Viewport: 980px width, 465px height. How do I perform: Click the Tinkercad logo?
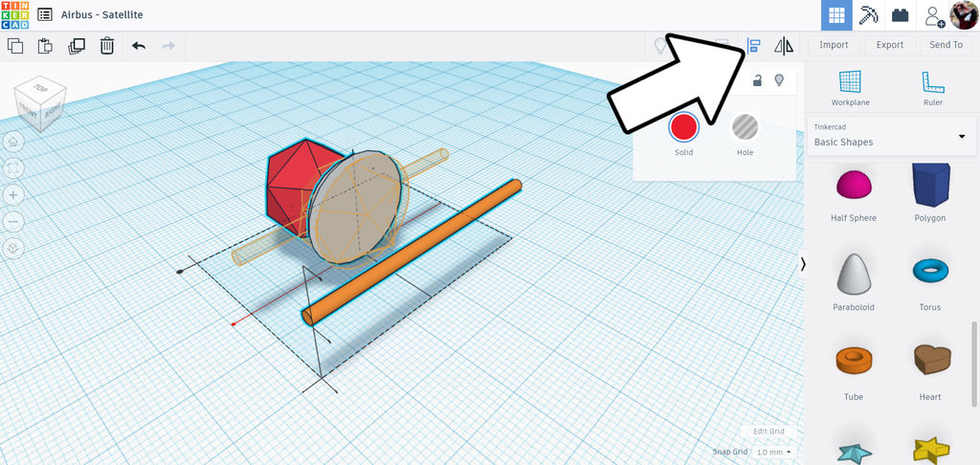pos(14,15)
